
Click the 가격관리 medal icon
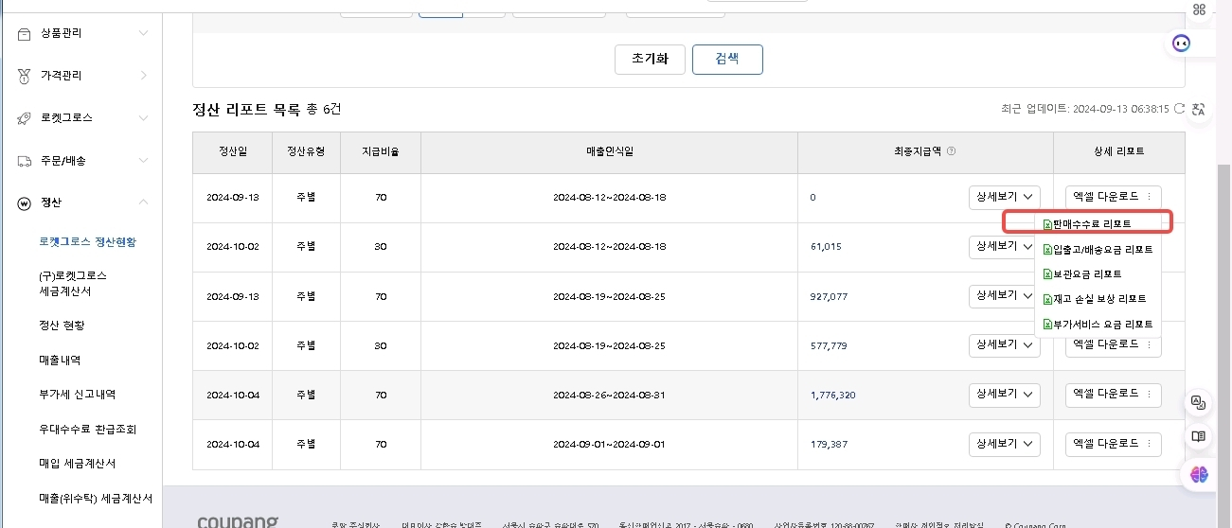[x=25, y=76]
